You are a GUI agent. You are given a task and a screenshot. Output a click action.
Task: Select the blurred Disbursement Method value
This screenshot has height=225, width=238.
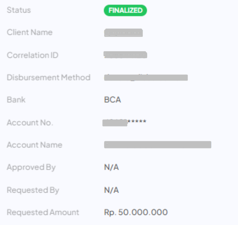pyautogui.click(x=146, y=77)
